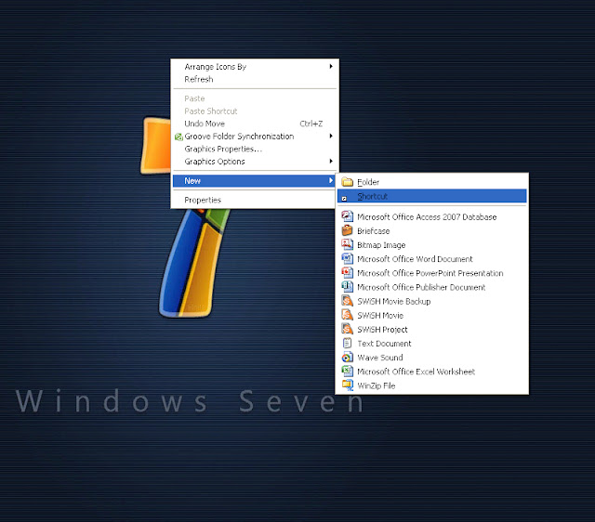Select Graphics Options menu entry
This screenshot has width=595, height=522.
[x=254, y=162]
